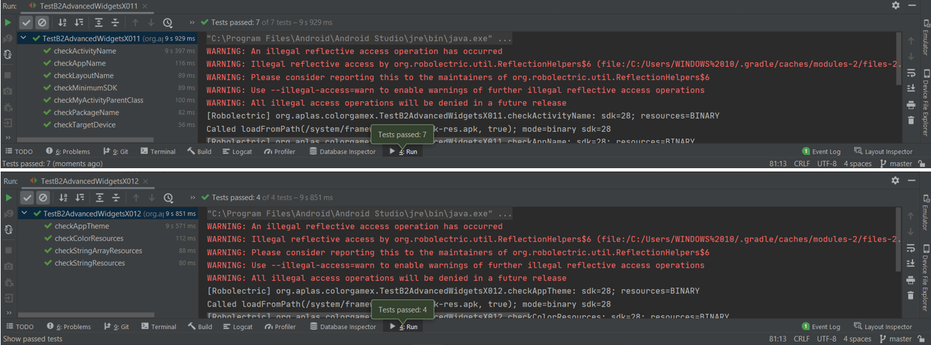Click Expand All icon in X011 test toolbar

pyautogui.click(x=99, y=23)
